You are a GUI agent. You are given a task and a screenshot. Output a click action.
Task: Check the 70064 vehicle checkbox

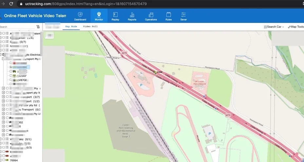tap(4, 160)
